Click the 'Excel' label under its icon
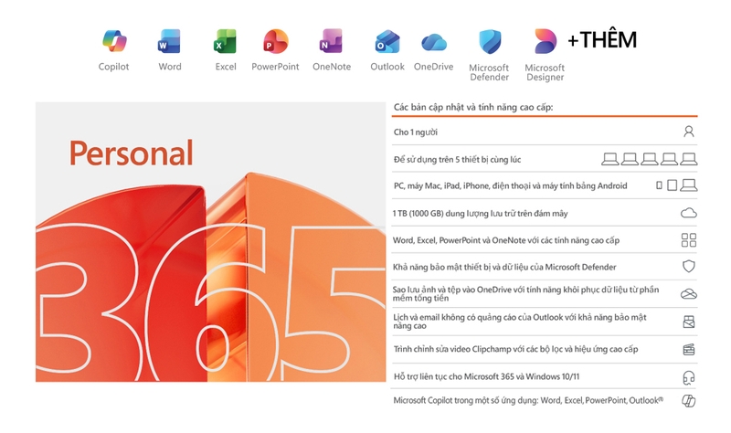 point(226,67)
